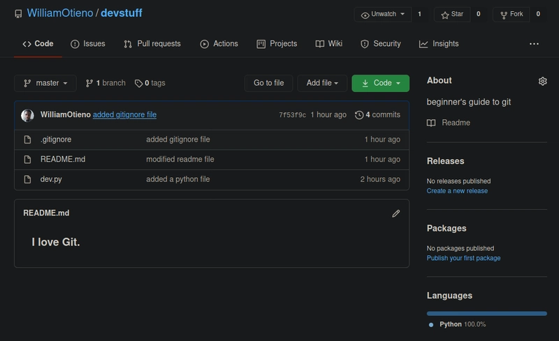Click the stargazers count of 0
Viewport: 559px width, 341px height.
pos(479,14)
